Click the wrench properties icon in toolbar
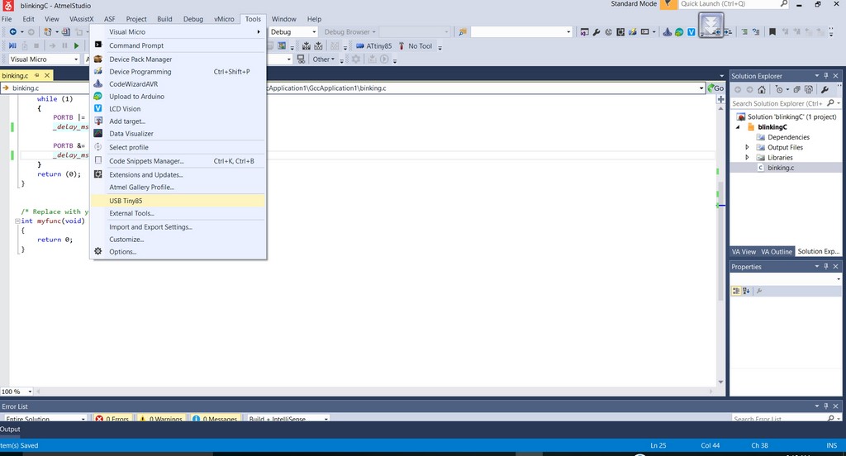The image size is (846, 456). pyautogui.click(x=596, y=32)
